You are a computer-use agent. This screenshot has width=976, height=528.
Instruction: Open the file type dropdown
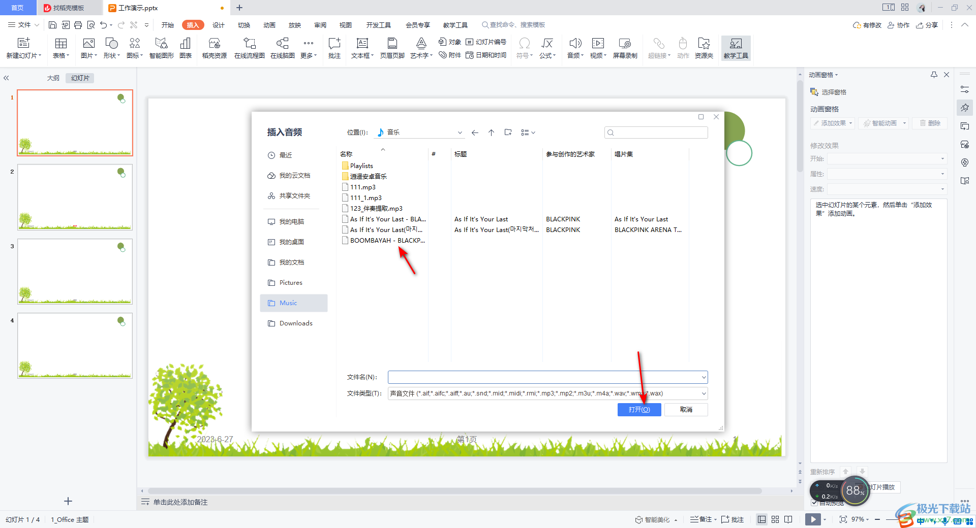(704, 393)
